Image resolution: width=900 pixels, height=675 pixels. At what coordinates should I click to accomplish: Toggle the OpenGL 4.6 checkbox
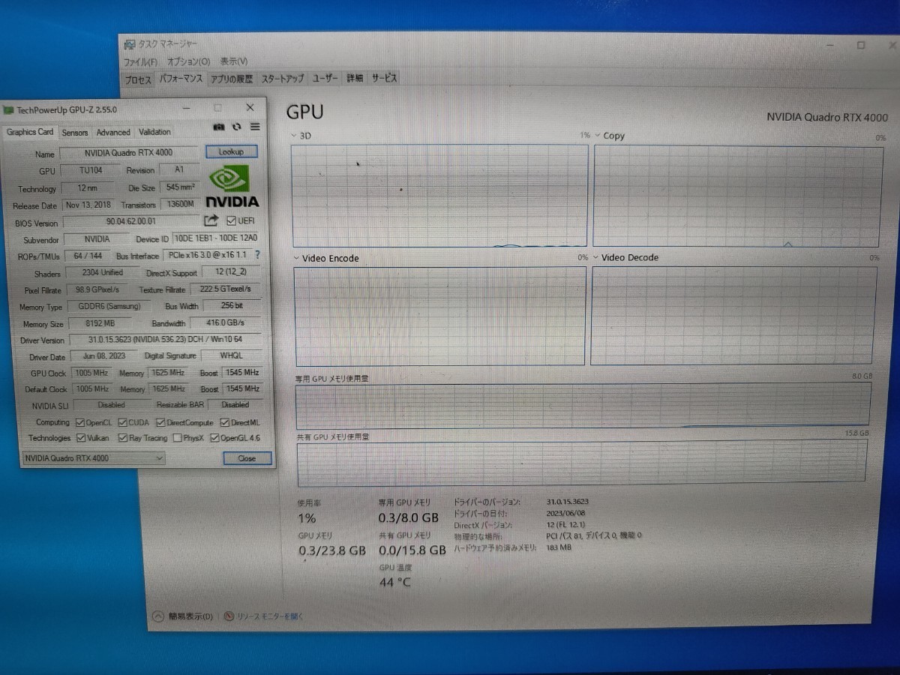click(214, 438)
